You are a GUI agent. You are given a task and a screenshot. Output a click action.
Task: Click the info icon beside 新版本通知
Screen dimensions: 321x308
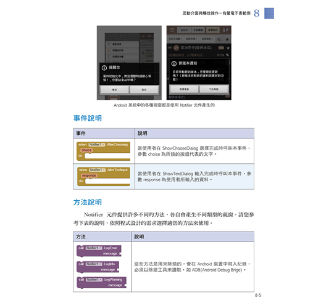click(174, 63)
